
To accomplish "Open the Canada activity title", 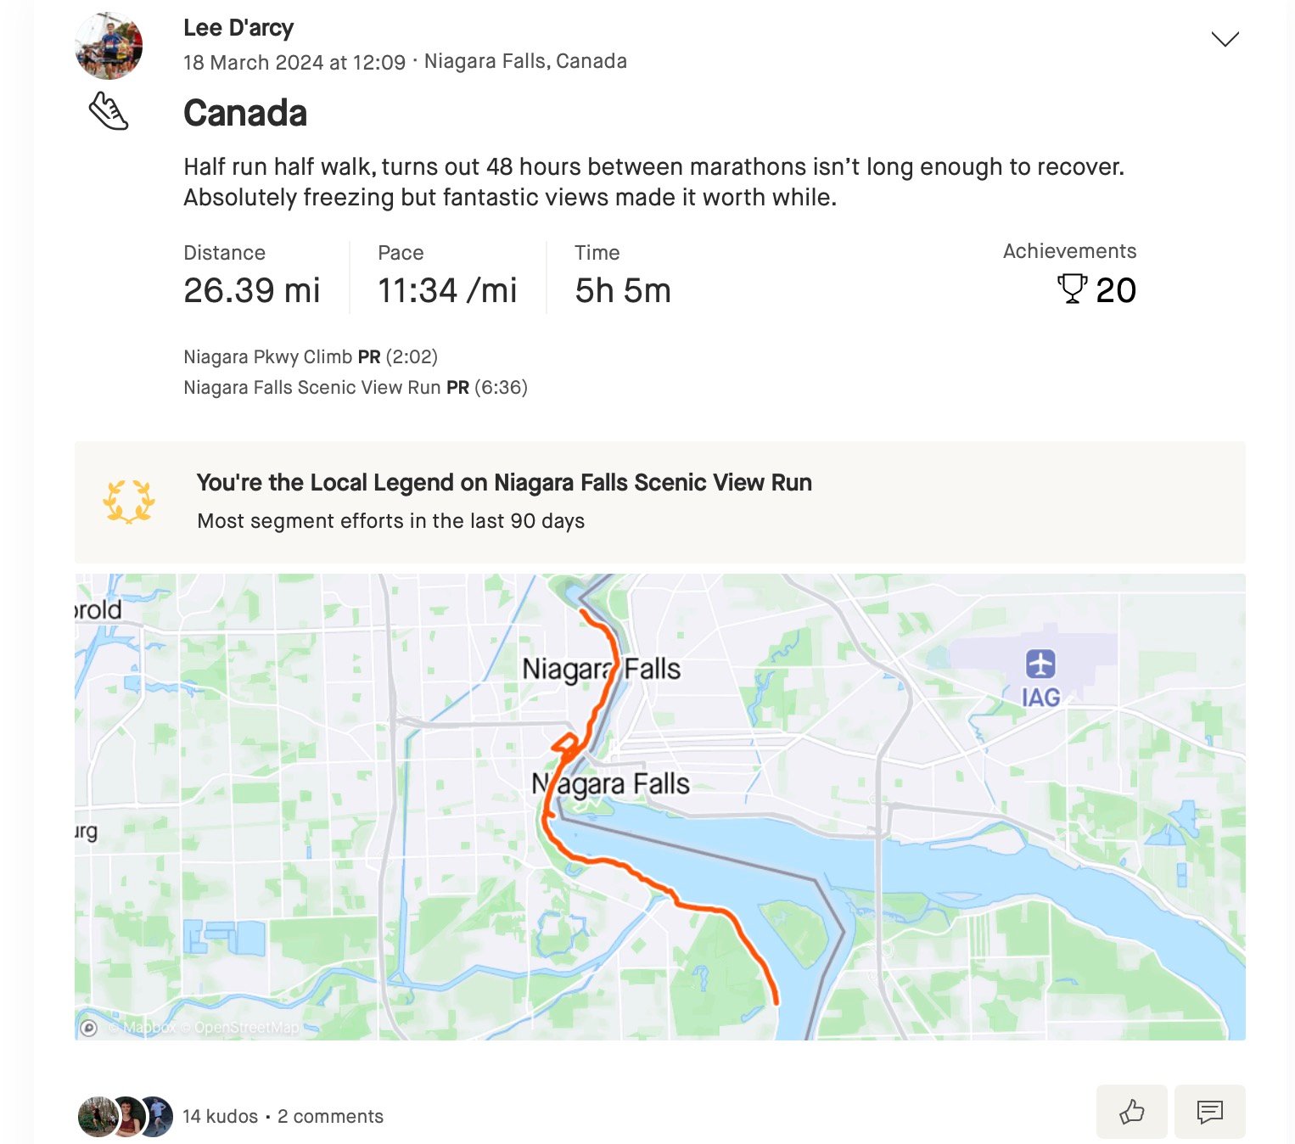I will (245, 113).
